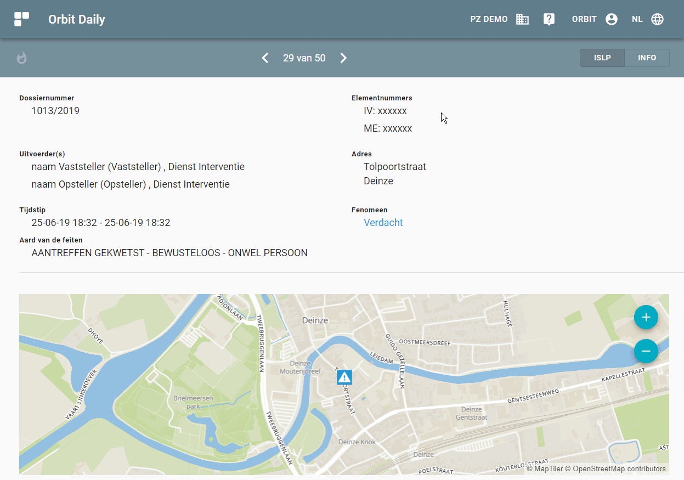
Task: Open the Verdacht fenomeen link
Action: [x=383, y=222]
